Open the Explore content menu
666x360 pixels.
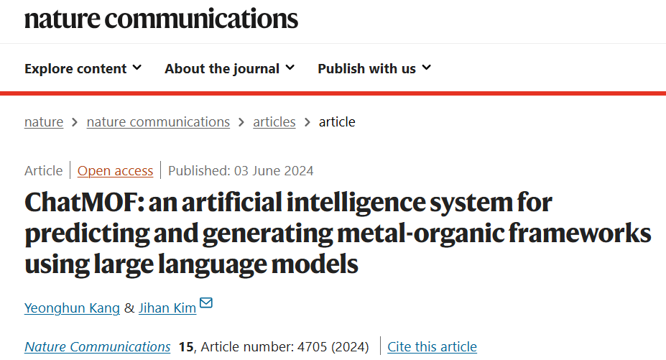click(83, 68)
